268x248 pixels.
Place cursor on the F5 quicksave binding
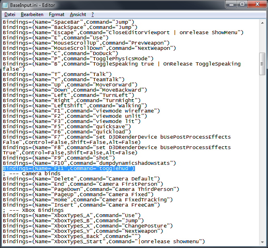pyautogui.click(x=67, y=126)
